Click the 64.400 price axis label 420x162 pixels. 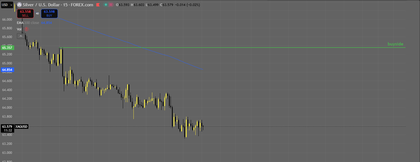[7, 90]
